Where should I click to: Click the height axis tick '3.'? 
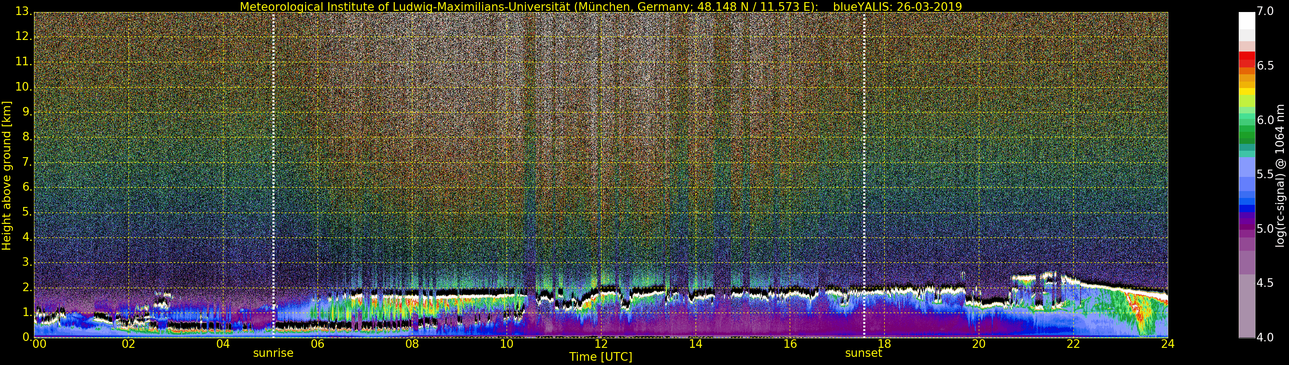tap(27, 262)
